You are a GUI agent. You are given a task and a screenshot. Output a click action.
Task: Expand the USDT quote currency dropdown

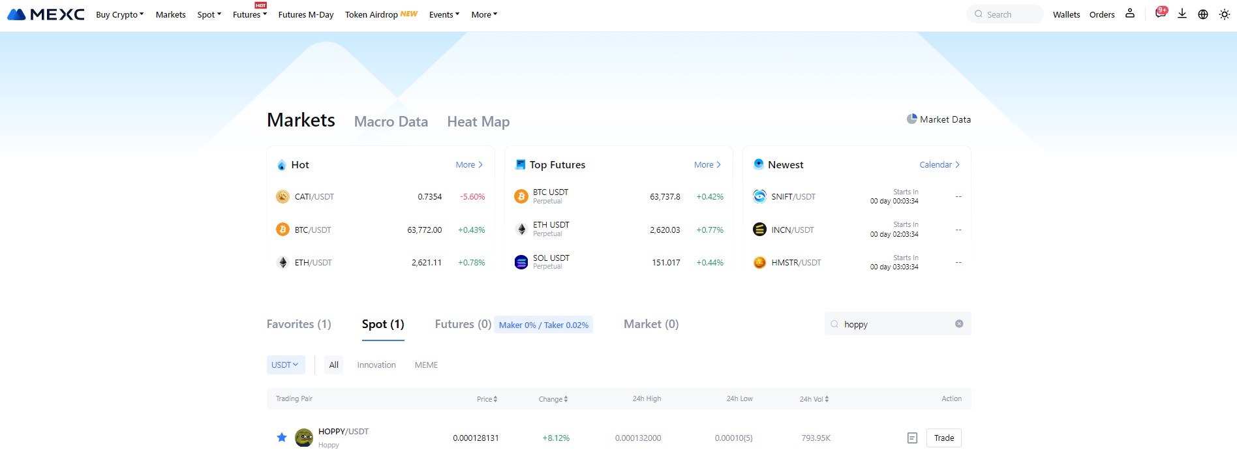[285, 365]
